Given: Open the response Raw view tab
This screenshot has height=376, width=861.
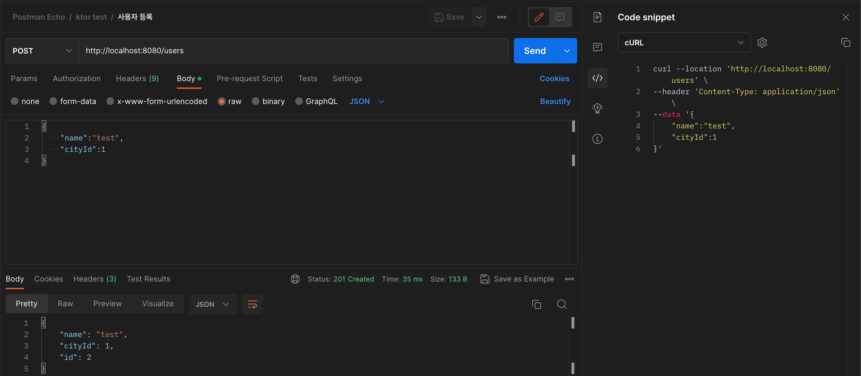Looking at the screenshot, I should [x=65, y=304].
